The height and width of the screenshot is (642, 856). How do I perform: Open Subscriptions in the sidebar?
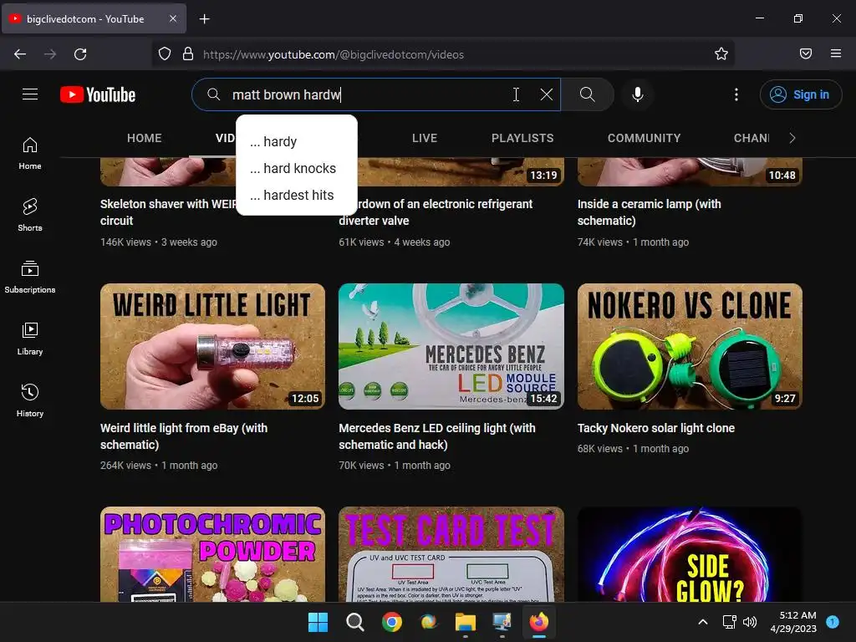30,278
